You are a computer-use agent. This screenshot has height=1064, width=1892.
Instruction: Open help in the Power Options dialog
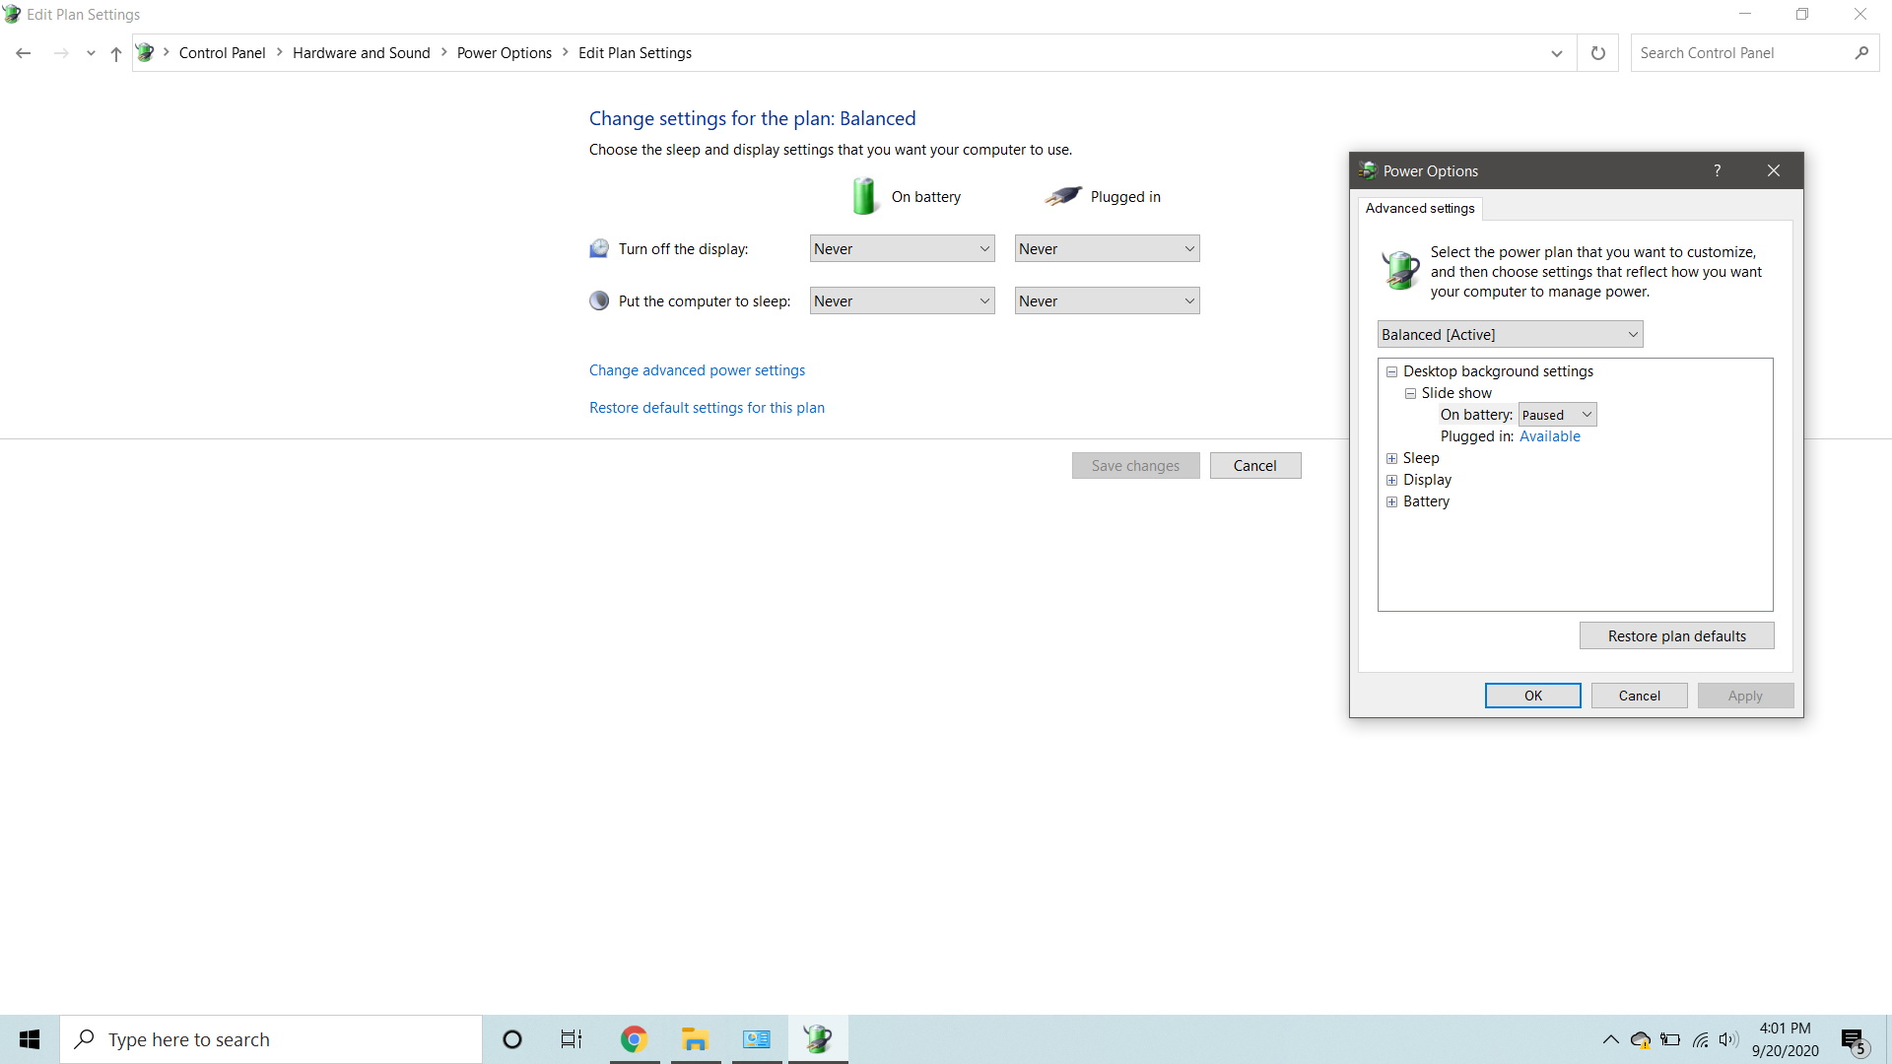point(1717,170)
